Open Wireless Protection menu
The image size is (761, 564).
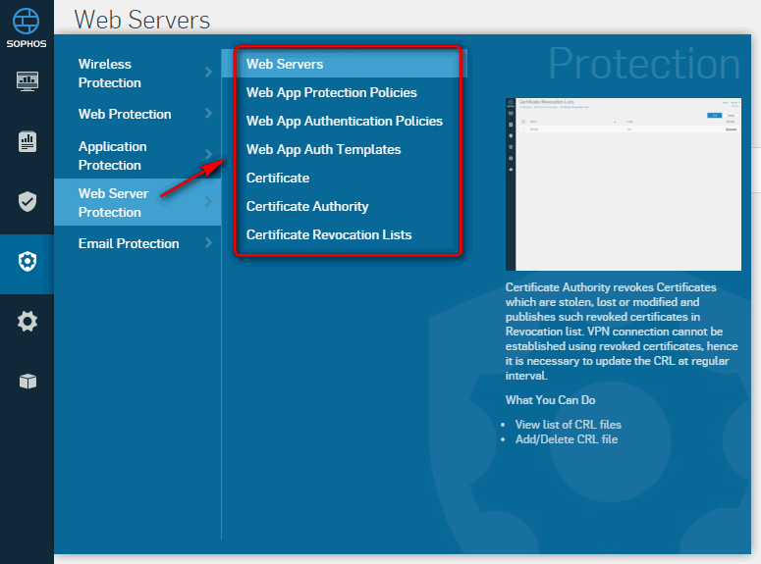point(137,74)
